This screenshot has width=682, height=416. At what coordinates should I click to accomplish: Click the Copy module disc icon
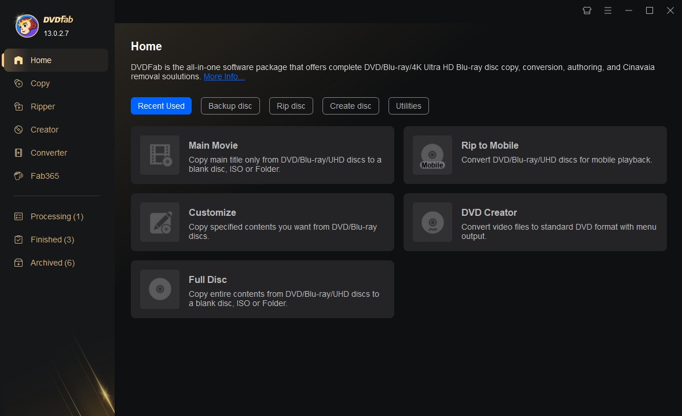[19, 83]
